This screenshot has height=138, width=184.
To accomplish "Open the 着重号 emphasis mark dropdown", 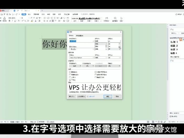I will (x=114, y=66).
